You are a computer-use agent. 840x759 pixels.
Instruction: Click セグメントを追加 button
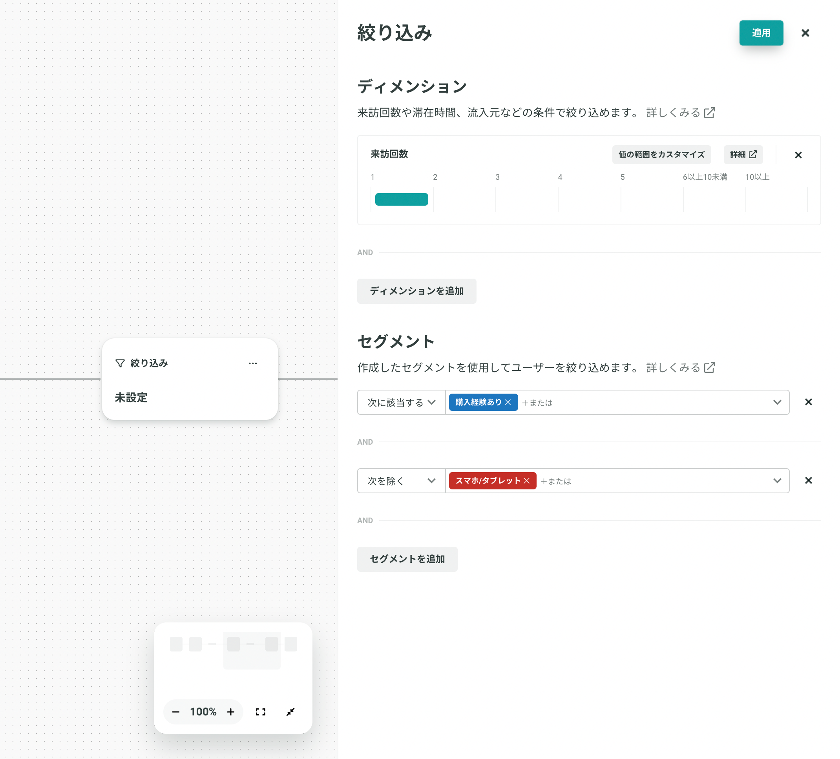click(407, 558)
